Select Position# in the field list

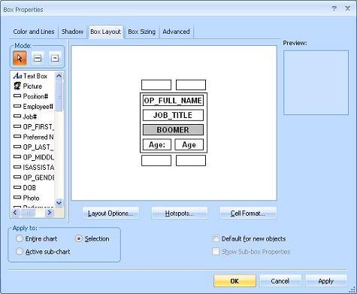click(31, 96)
